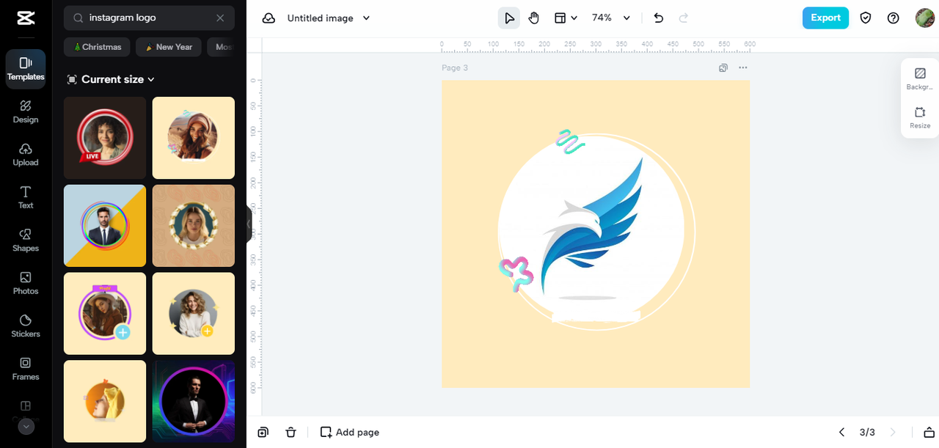The width and height of the screenshot is (939, 448).
Task: Select the New Year category chip
Action: (x=169, y=47)
